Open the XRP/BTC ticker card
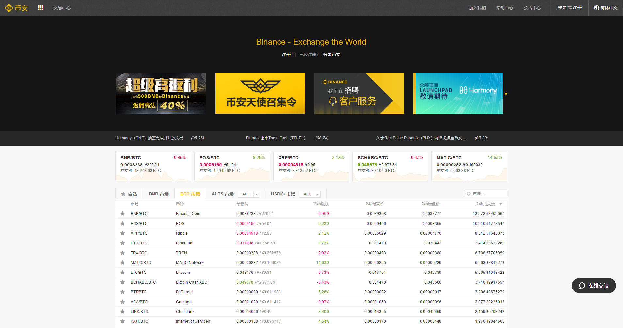Viewport: 623px width, 328px height. click(x=311, y=167)
